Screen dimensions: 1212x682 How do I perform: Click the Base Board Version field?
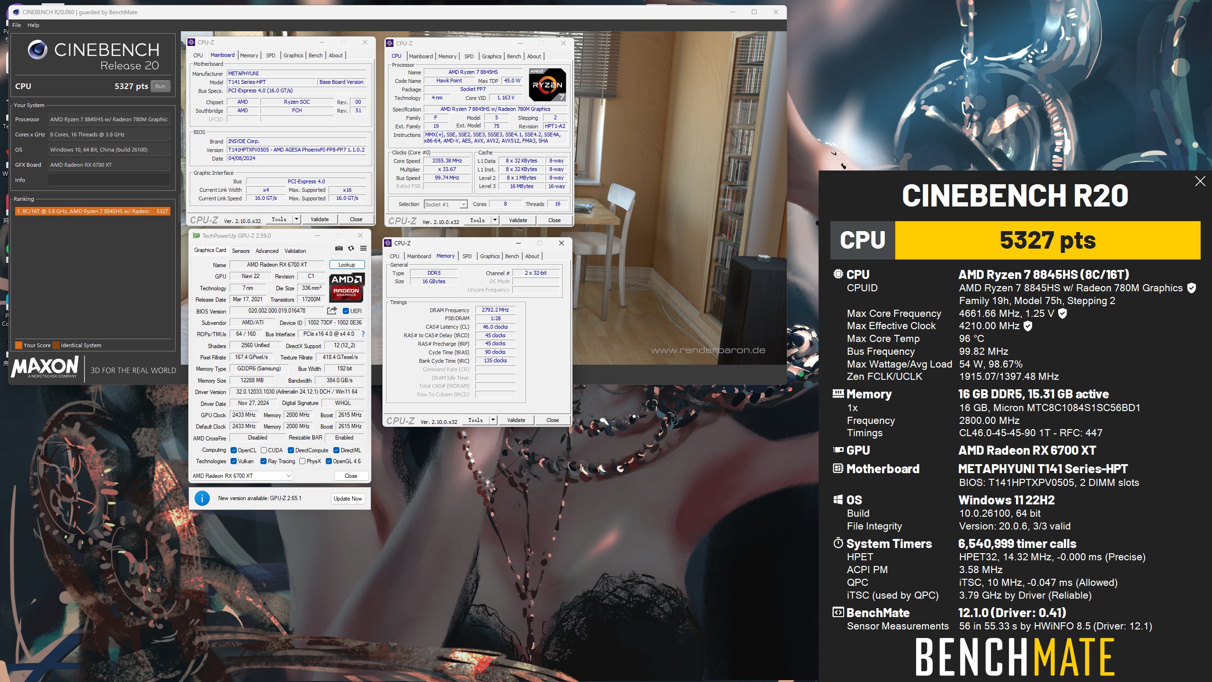[x=341, y=82]
